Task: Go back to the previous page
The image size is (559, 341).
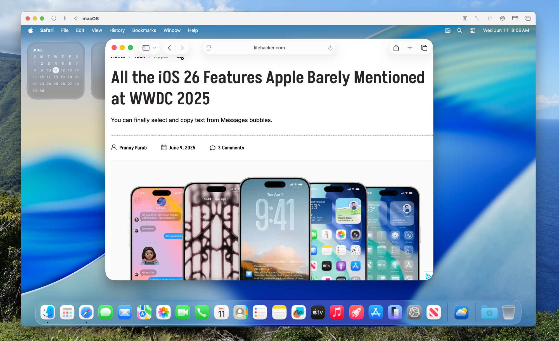Action: pyautogui.click(x=169, y=48)
